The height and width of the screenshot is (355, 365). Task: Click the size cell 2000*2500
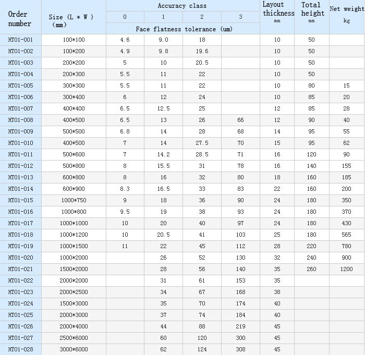click(74, 292)
